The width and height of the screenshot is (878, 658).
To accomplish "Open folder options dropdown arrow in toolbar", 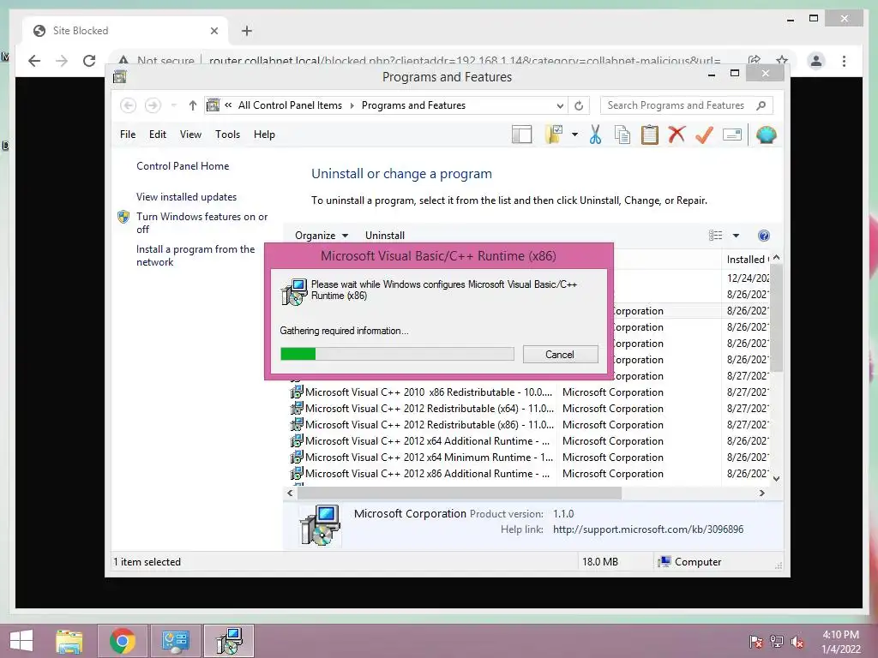I will 574,135.
